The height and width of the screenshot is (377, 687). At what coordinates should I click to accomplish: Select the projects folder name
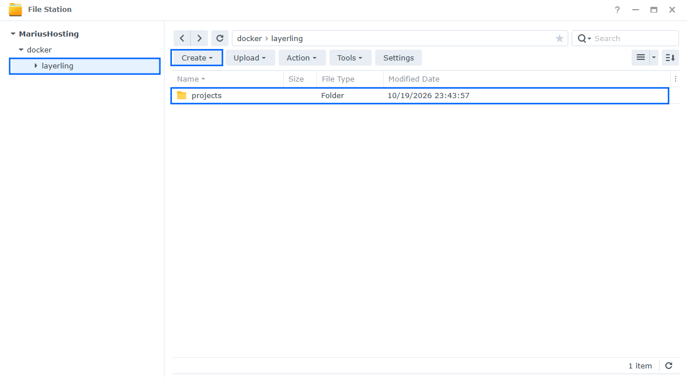207,95
